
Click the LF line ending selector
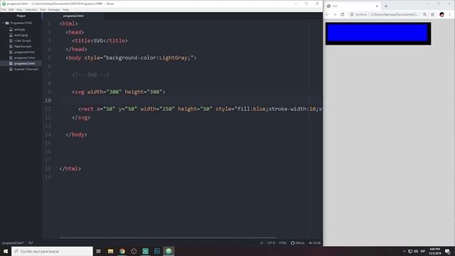tap(262, 243)
